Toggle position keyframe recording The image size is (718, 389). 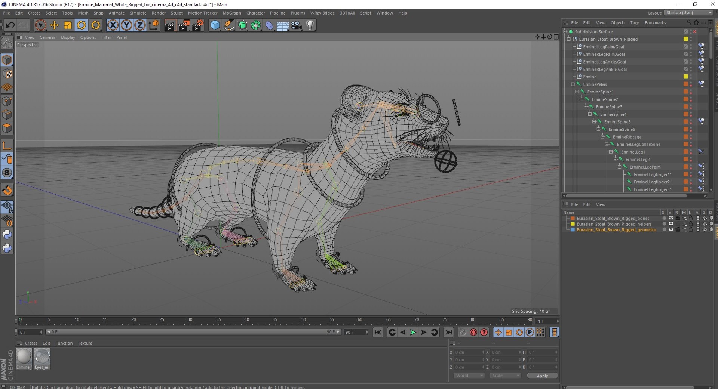coord(498,332)
